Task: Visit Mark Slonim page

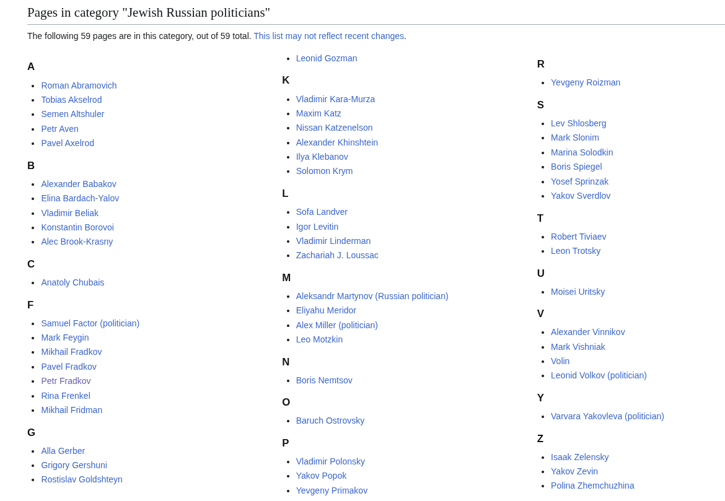Action: pyautogui.click(x=574, y=137)
